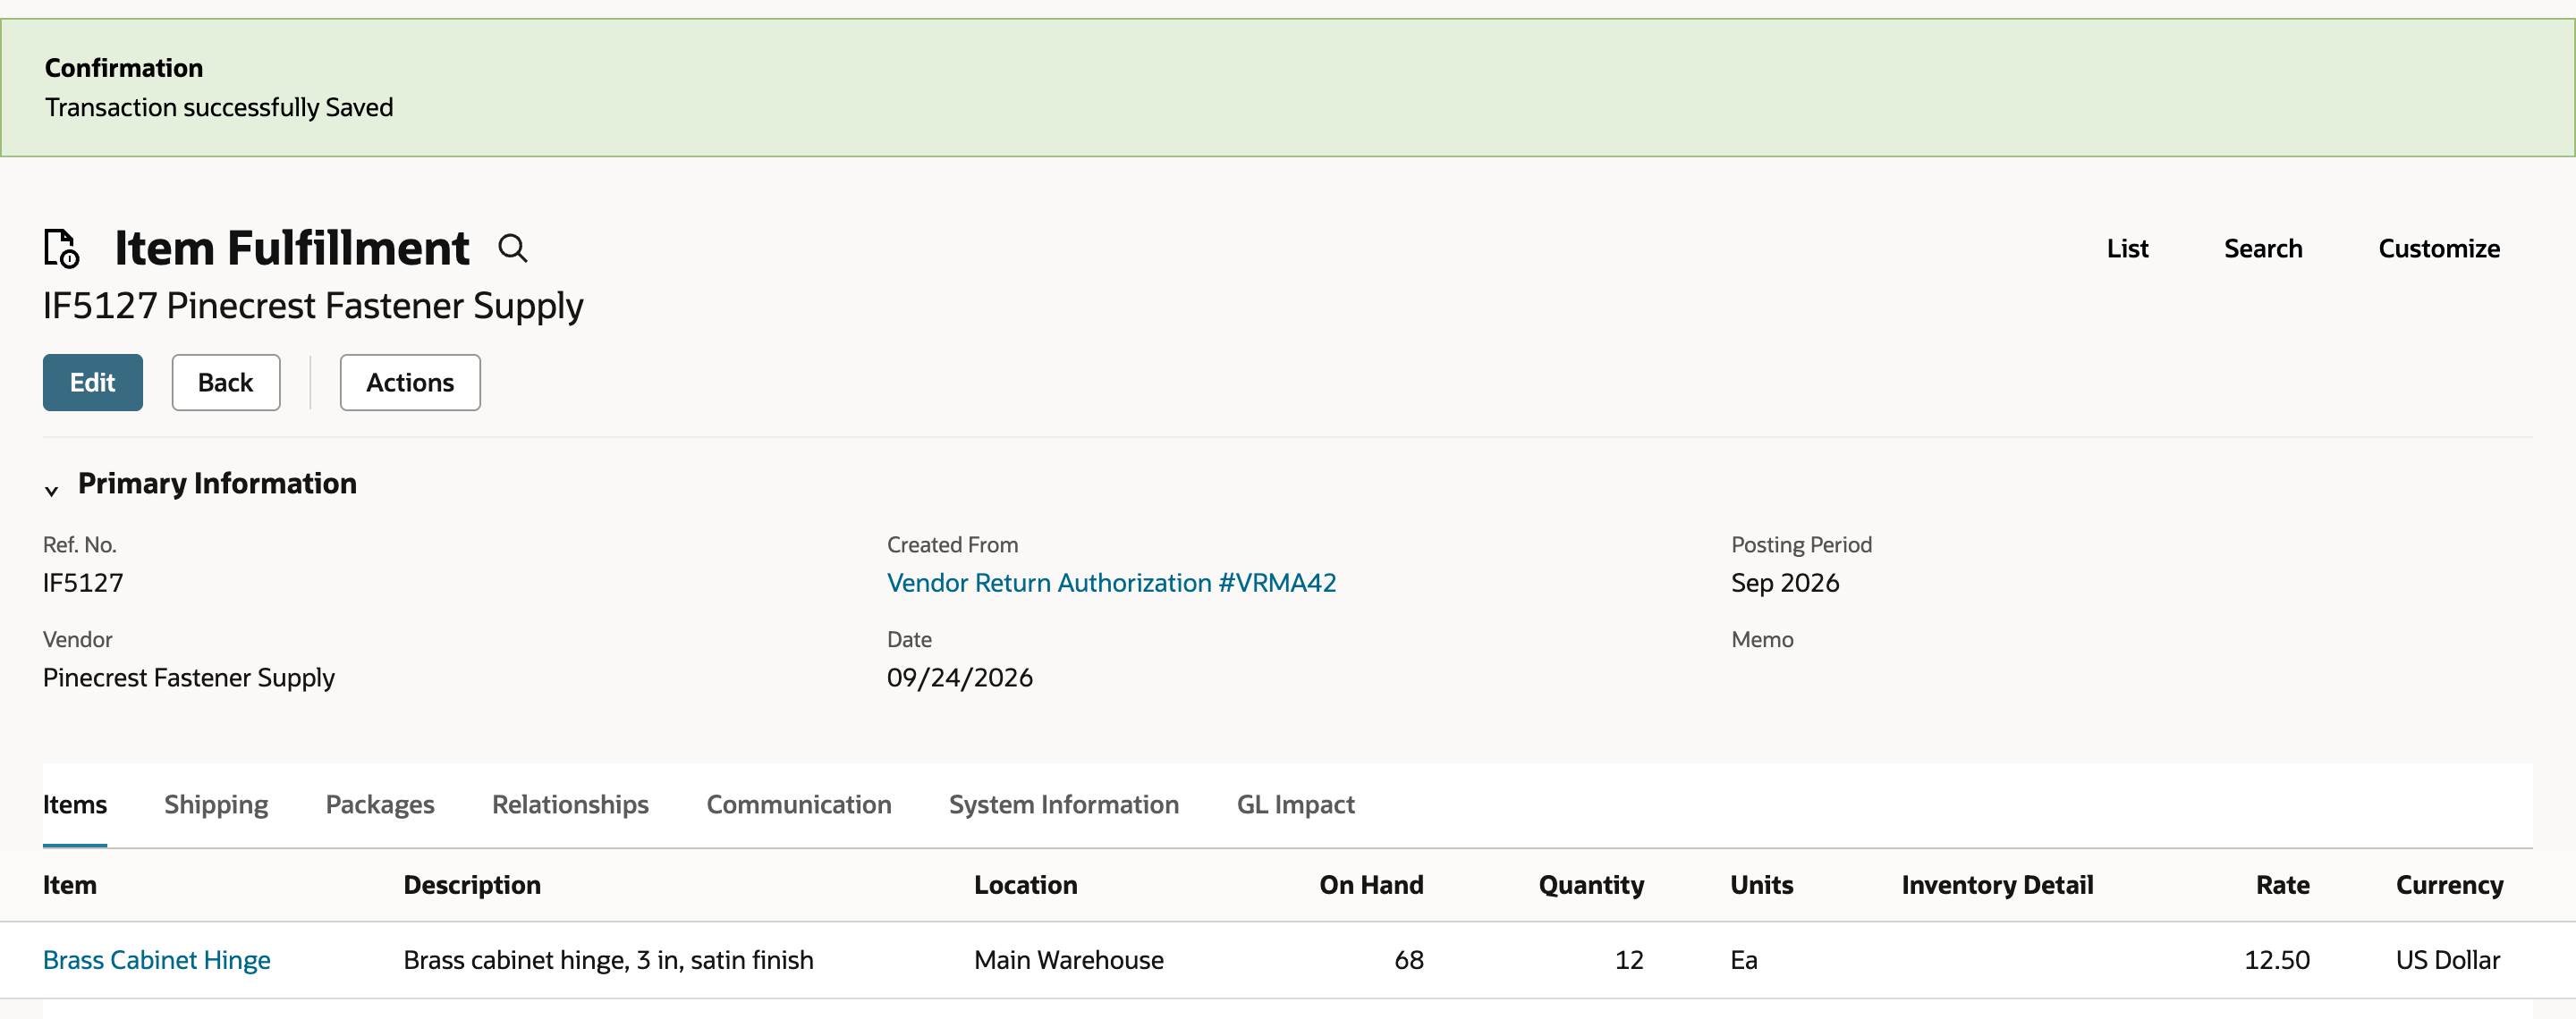Switch to the Shipping tab
Image resolution: width=2576 pixels, height=1019 pixels.
(216, 804)
